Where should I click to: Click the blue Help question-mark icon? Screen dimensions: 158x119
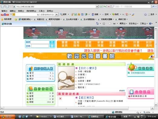point(150,24)
